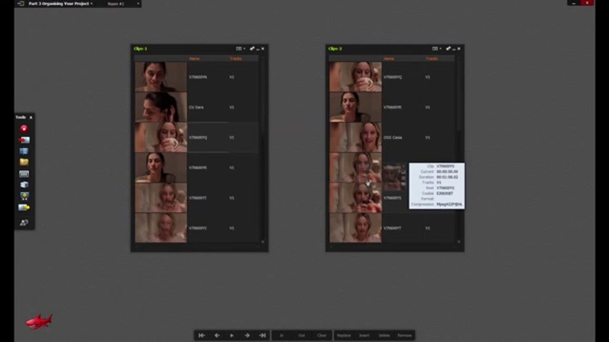Open the Import tool with red arrow

[24, 140]
